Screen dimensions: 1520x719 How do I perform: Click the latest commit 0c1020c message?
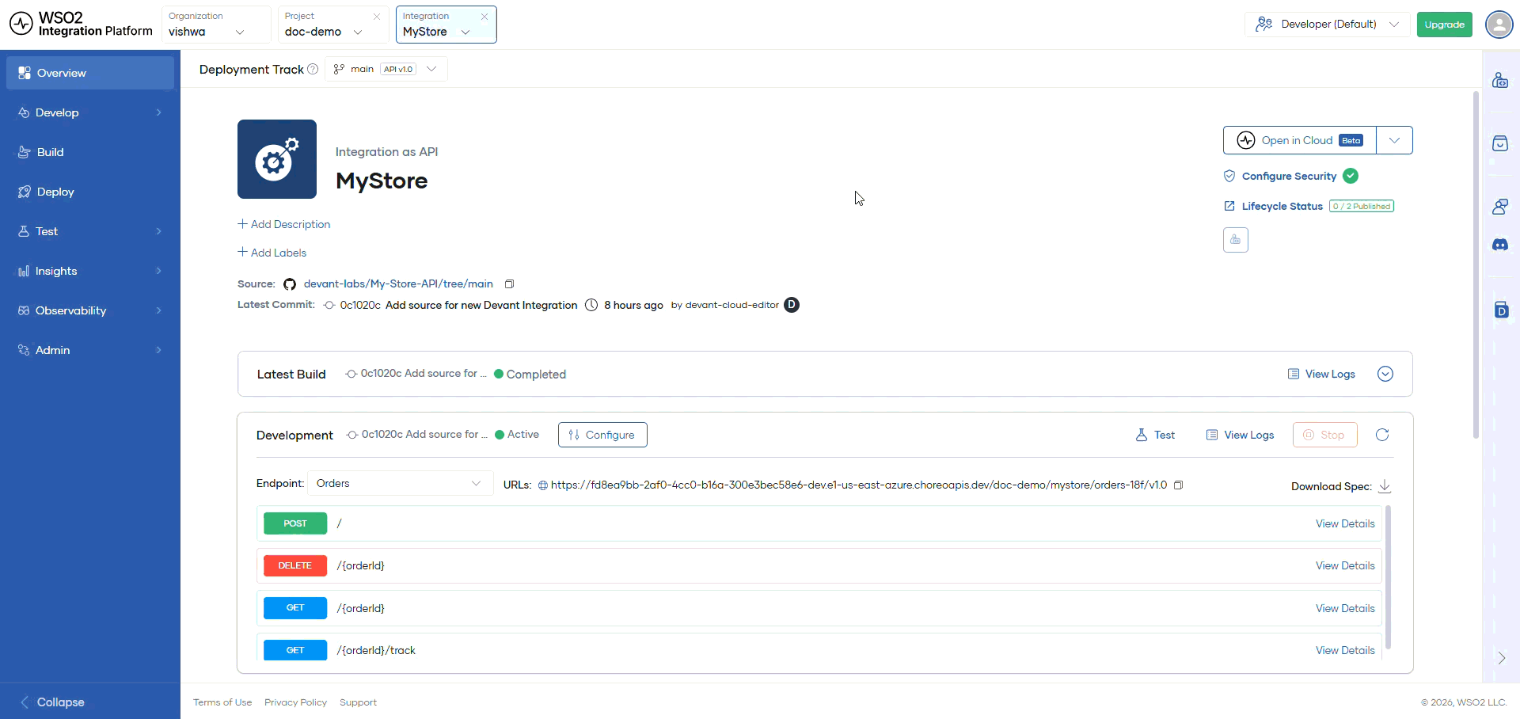coord(481,305)
